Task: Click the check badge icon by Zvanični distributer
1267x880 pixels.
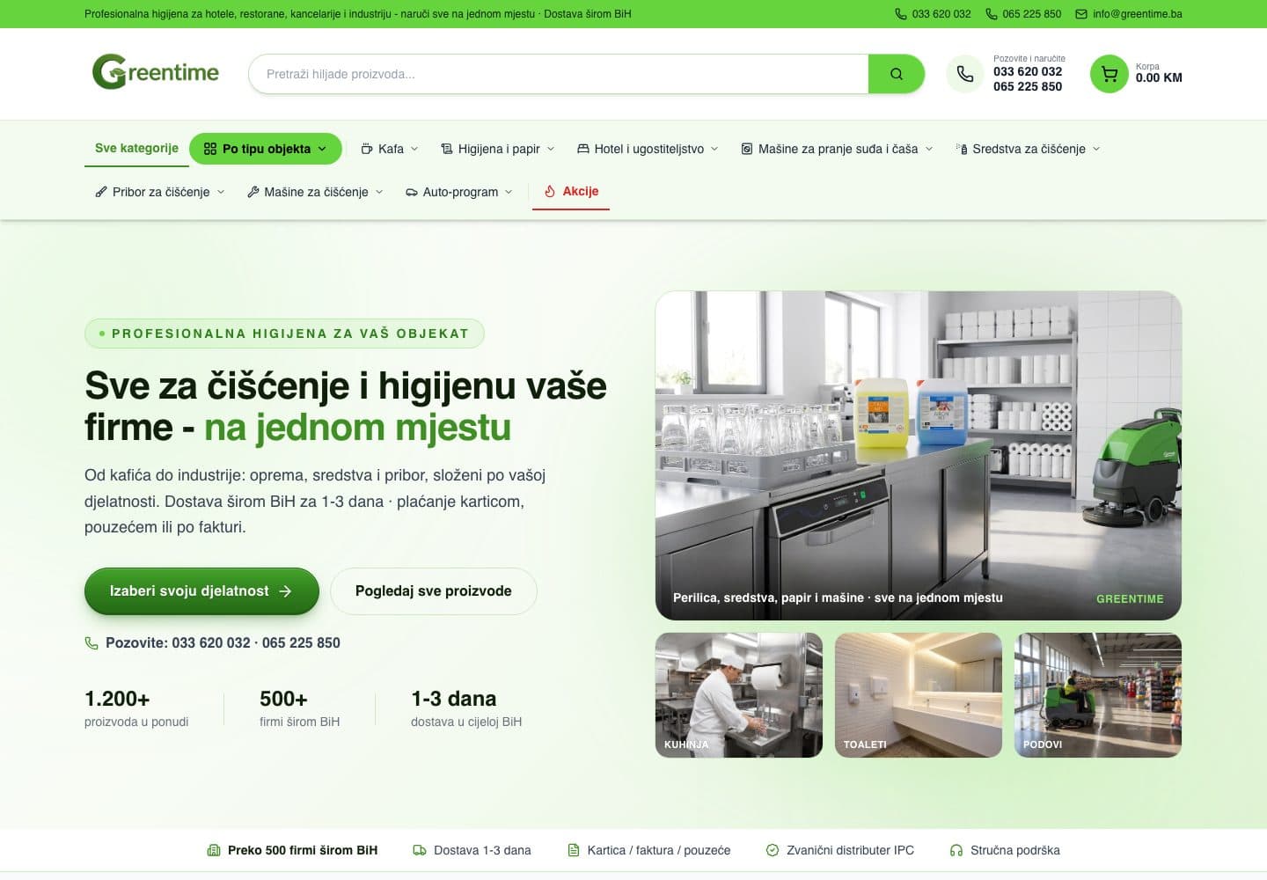Action: [x=773, y=850]
